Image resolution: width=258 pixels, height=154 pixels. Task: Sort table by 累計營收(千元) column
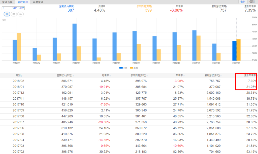coord(213,75)
